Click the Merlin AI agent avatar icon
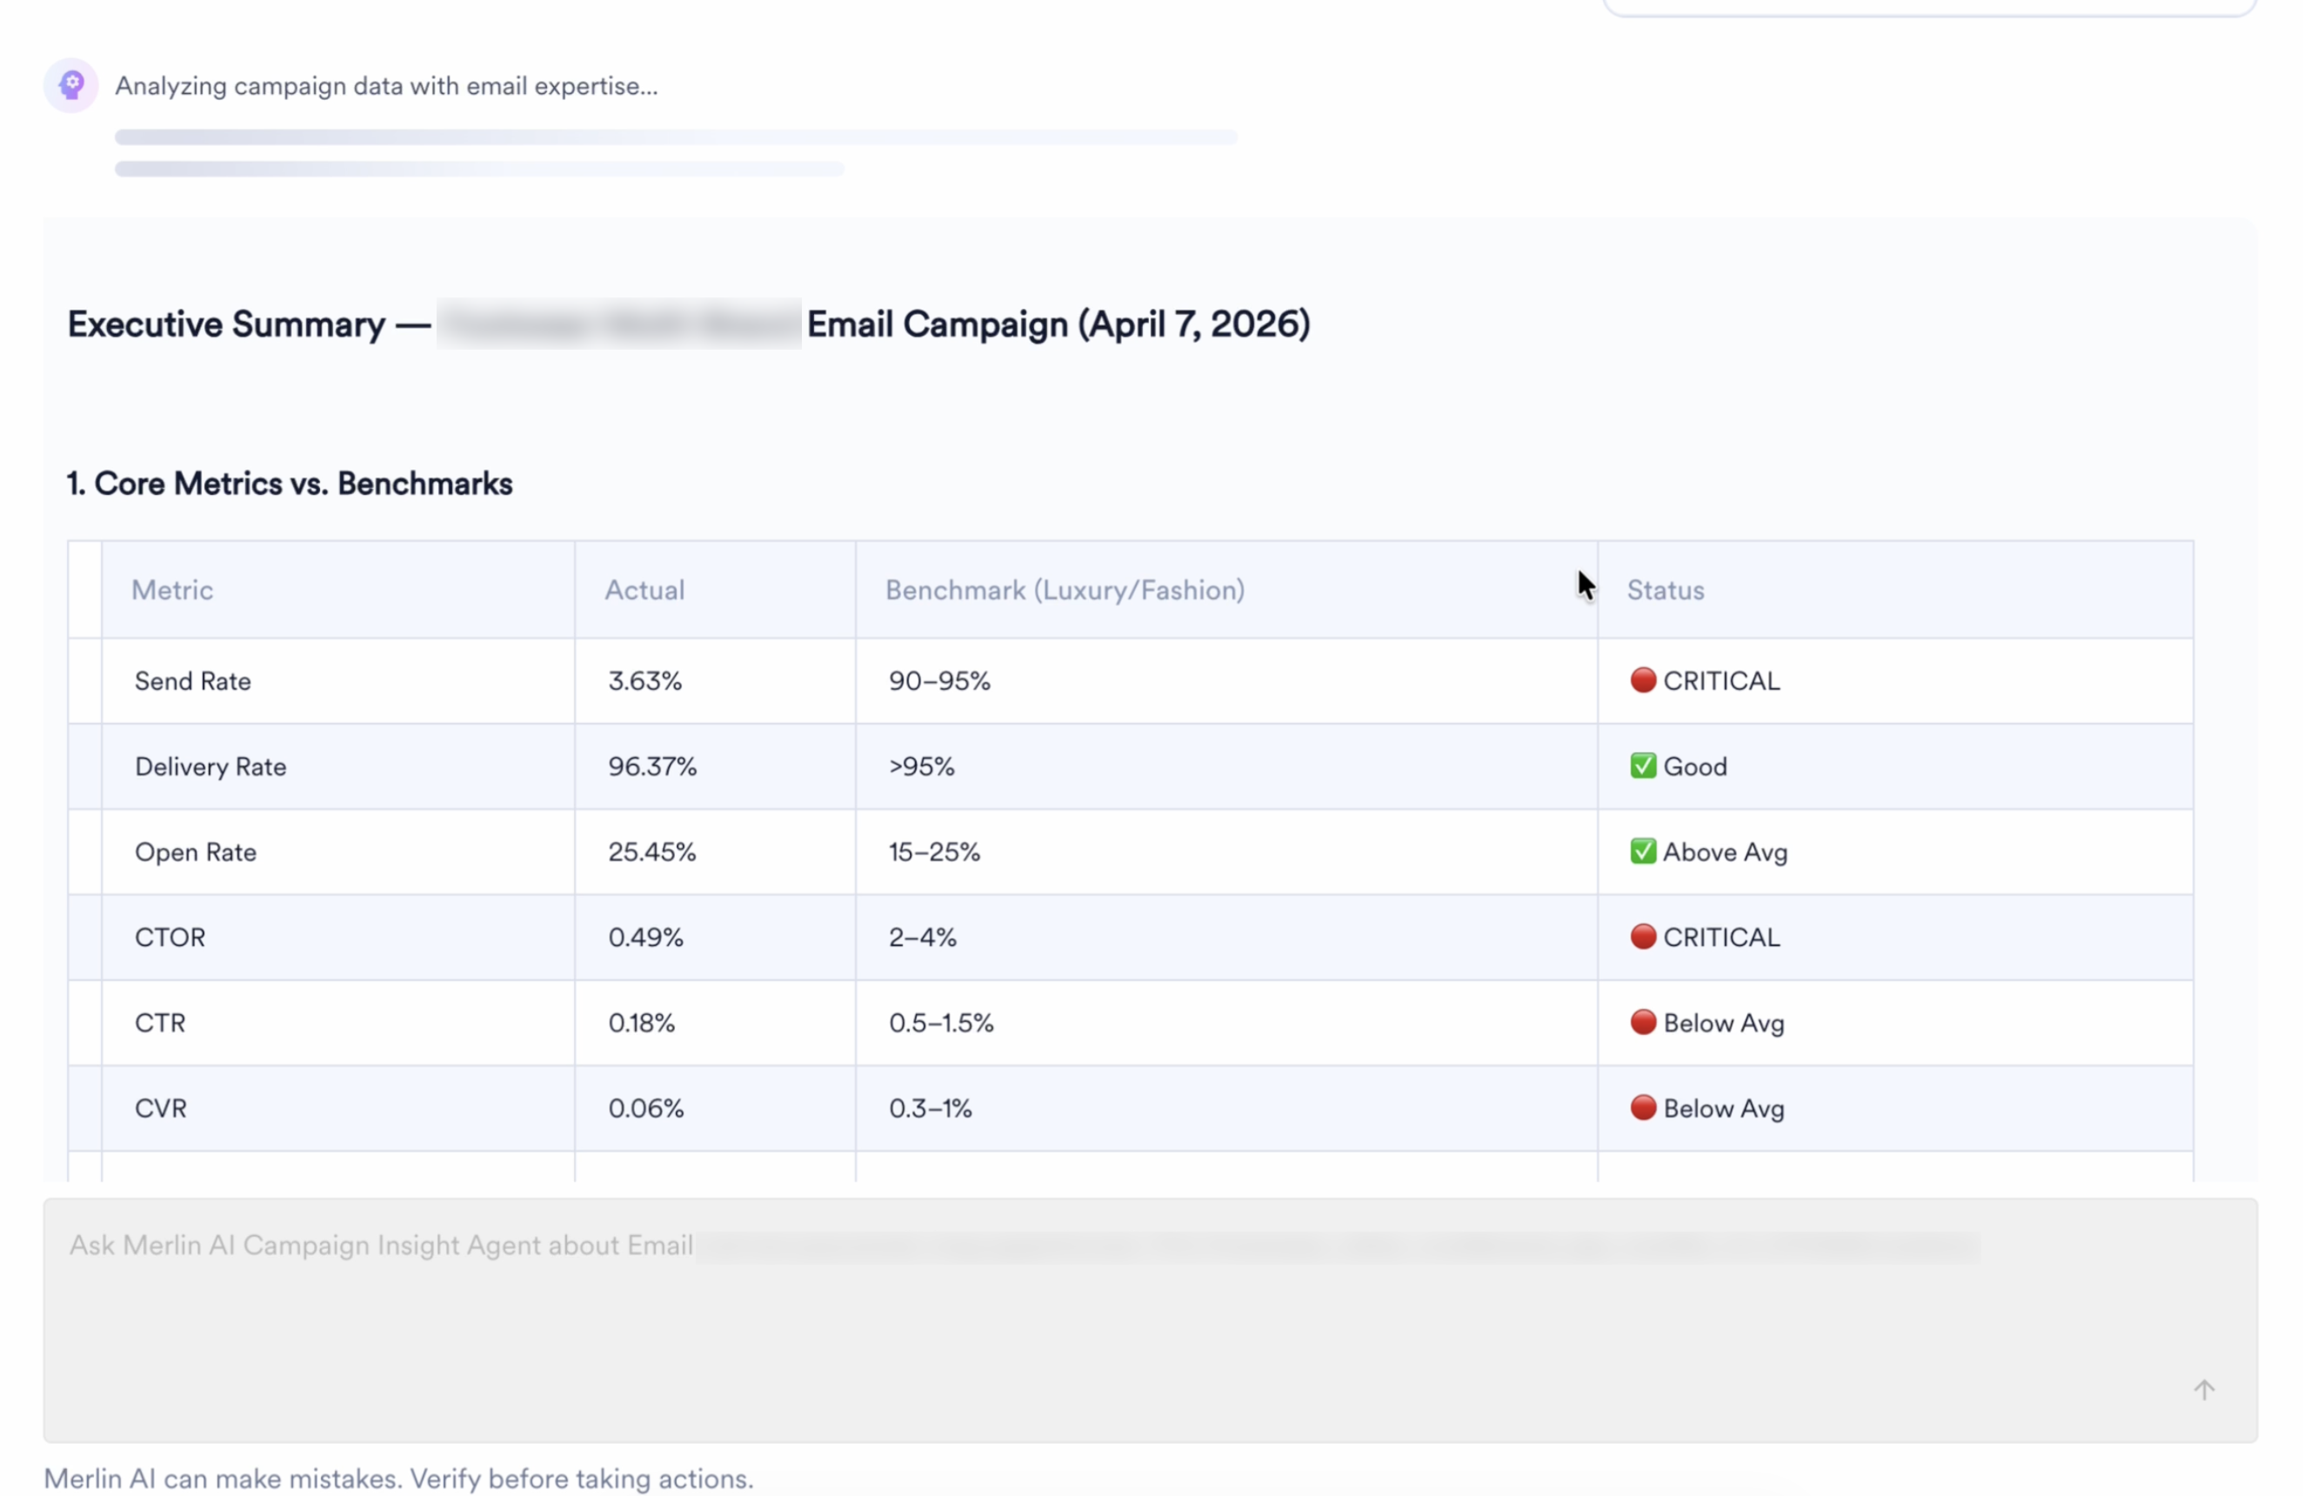The width and height of the screenshot is (2303, 1496). click(70, 85)
